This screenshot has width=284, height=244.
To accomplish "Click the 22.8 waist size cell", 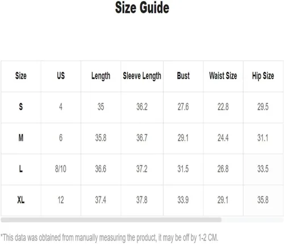I will [223, 107].
